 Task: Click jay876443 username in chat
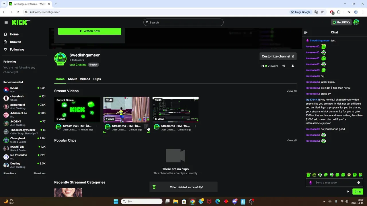[x=312, y=100]
